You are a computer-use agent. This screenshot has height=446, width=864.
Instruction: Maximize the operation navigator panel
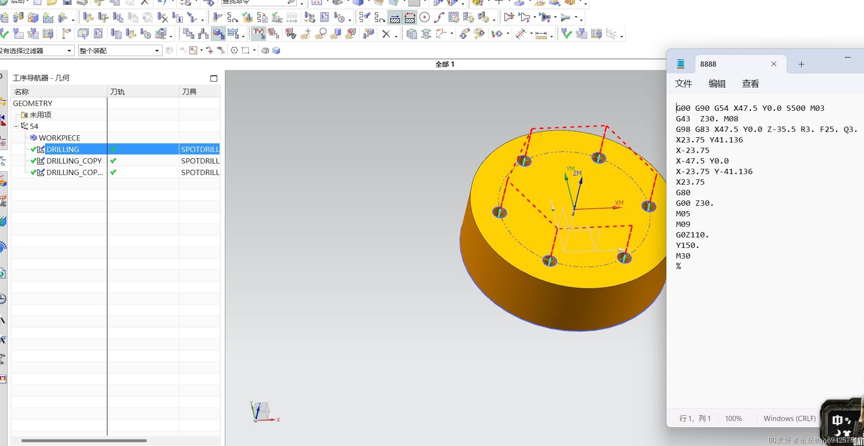pos(214,78)
